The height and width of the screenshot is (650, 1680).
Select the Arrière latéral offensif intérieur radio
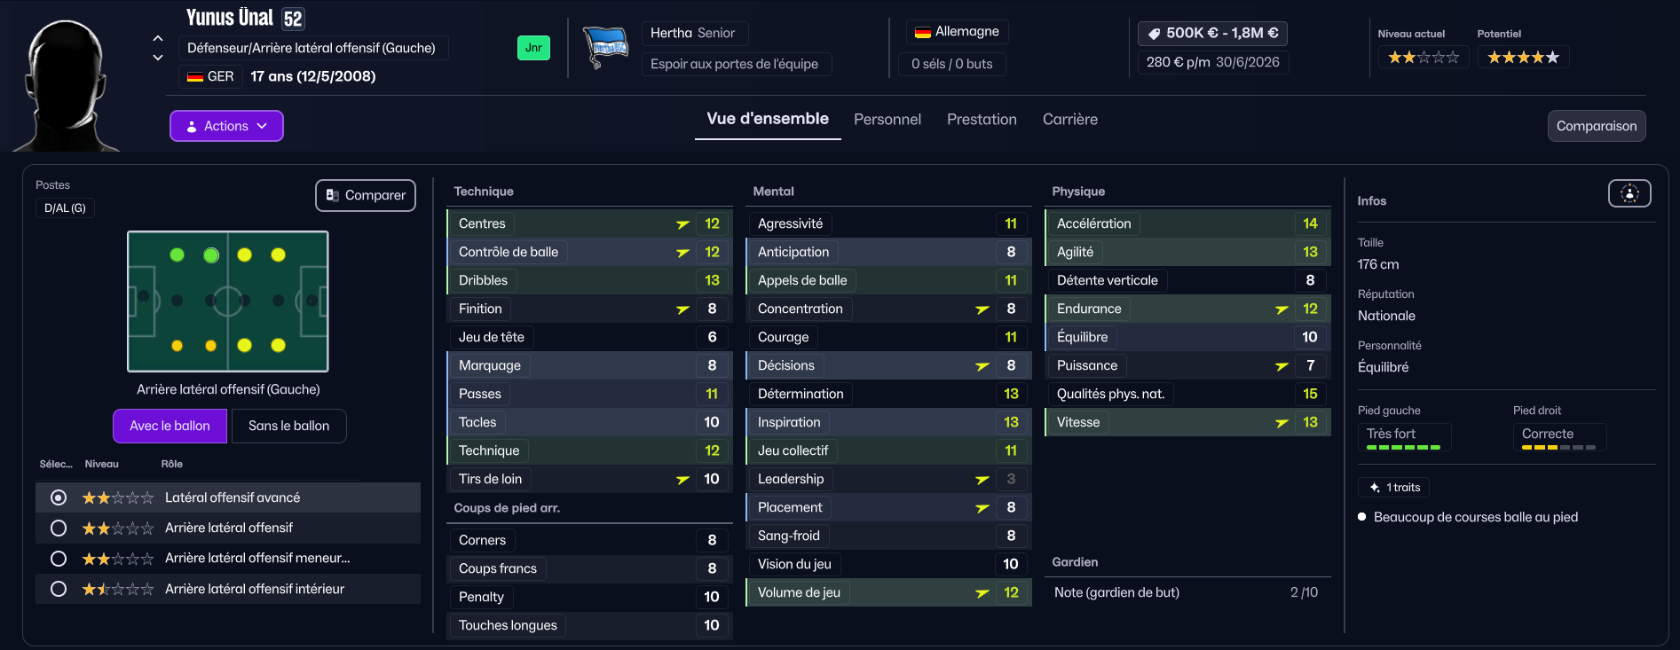(x=59, y=589)
